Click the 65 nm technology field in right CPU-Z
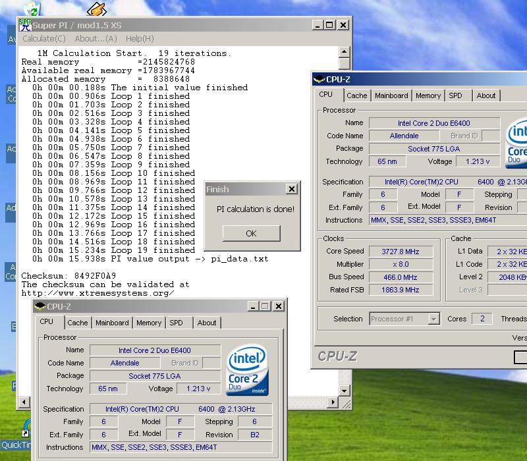Image resolution: width=527 pixels, height=461 pixels. (387, 161)
